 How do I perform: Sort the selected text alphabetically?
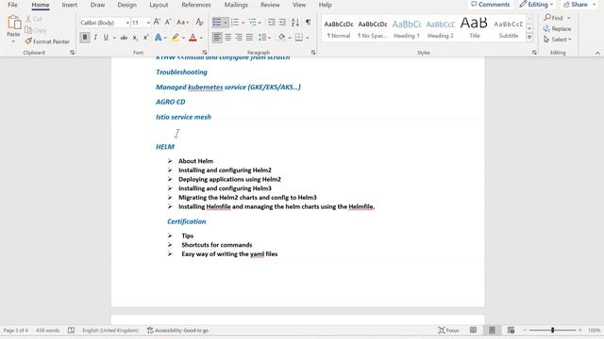click(x=295, y=23)
